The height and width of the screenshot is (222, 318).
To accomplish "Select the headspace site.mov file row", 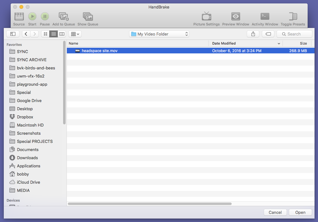I will [x=191, y=51].
